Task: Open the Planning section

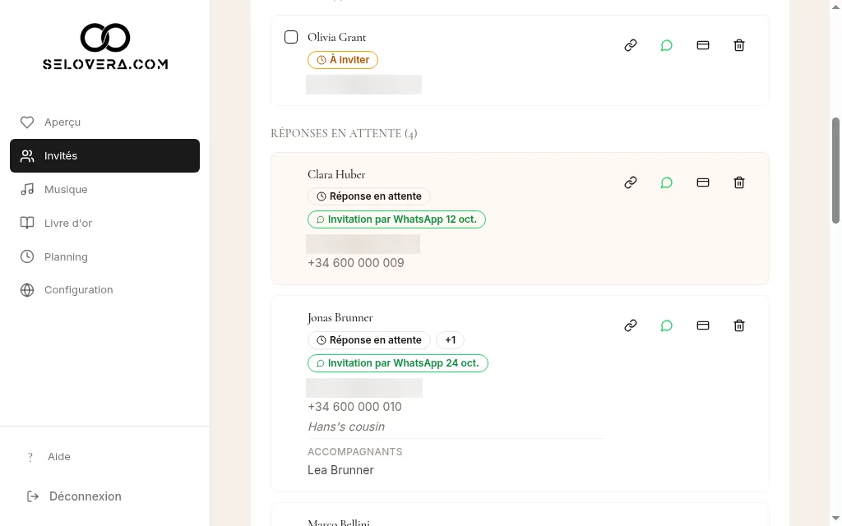Action: tap(104, 256)
